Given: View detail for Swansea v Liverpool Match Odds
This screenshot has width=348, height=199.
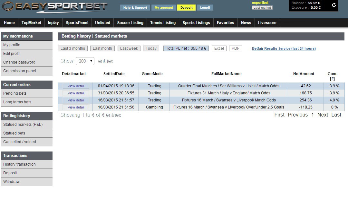Looking at the screenshot, I should click(x=76, y=100).
